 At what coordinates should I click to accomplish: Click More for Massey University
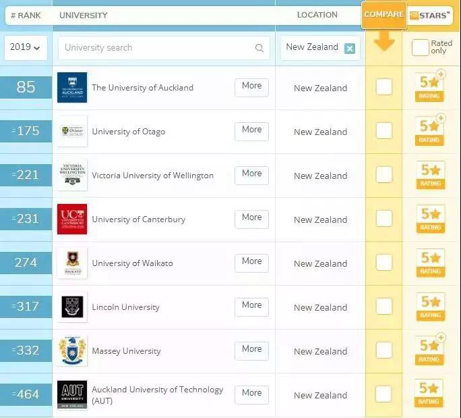click(251, 351)
